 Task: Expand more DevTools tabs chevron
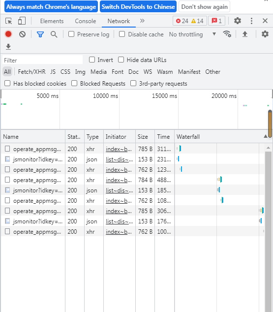tap(142, 21)
